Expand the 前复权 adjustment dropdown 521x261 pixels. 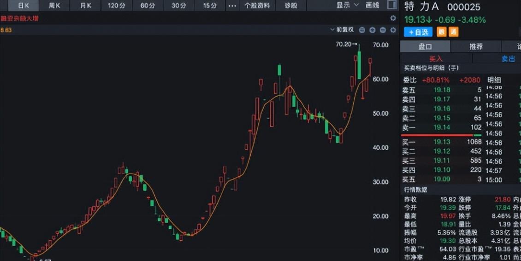[342, 30]
